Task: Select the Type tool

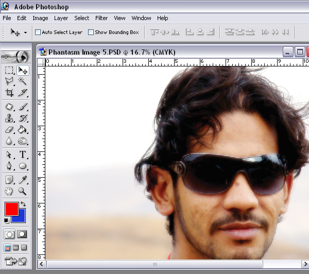Action: [x=23, y=155]
